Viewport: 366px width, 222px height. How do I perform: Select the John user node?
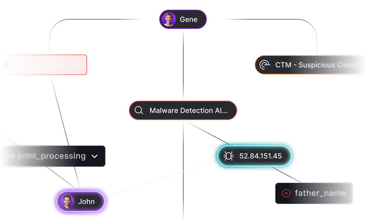pyautogui.click(x=80, y=202)
